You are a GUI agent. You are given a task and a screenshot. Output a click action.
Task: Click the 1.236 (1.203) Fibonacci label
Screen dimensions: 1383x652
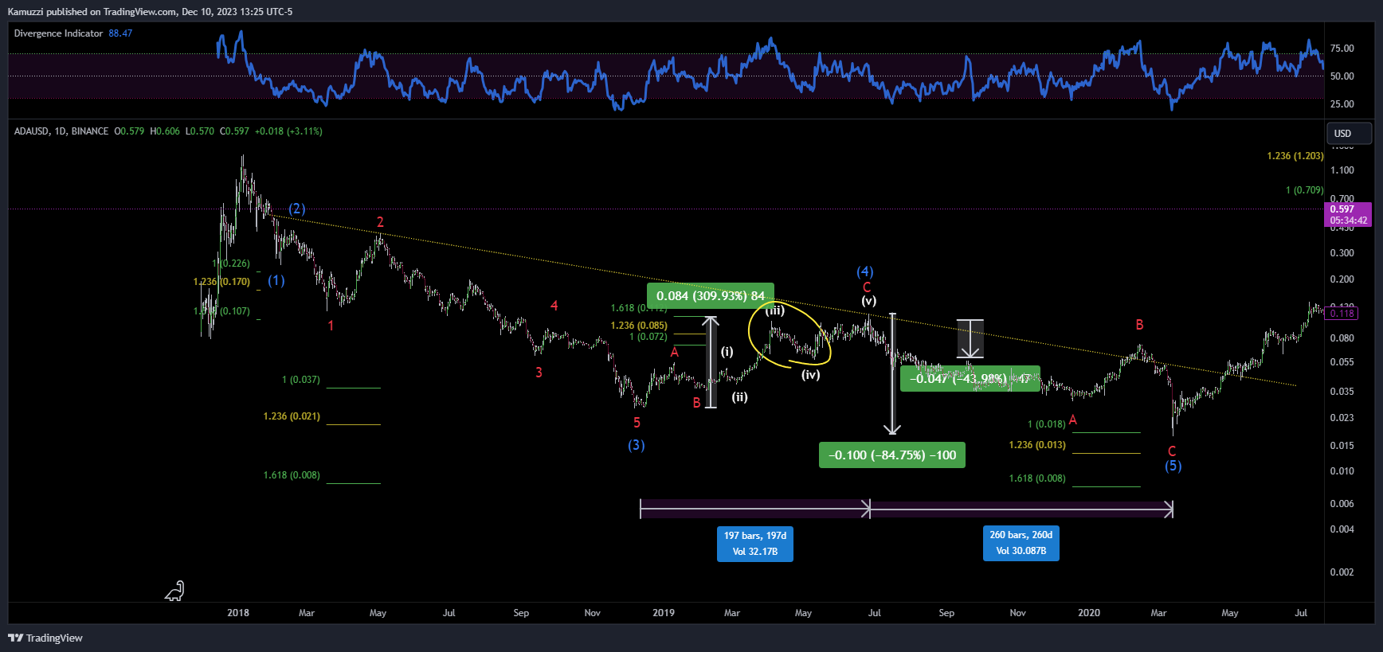pyautogui.click(x=1295, y=156)
